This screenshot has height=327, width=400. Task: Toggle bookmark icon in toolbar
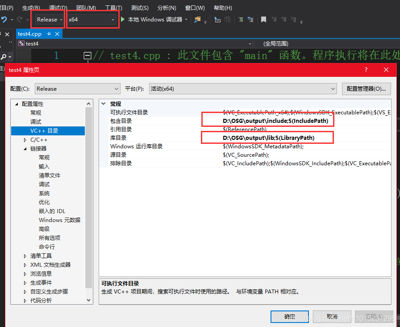coord(263,19)
